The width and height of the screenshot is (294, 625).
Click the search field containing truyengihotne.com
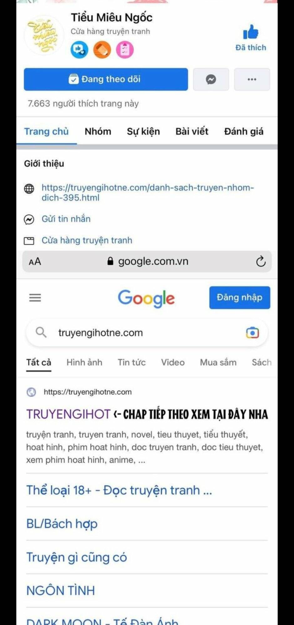click(147, 333)
